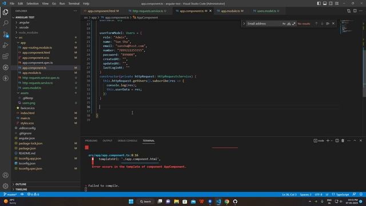
Task: Open the Search view in activity bar
Action: pyautogui.click(x=5, y=23)
